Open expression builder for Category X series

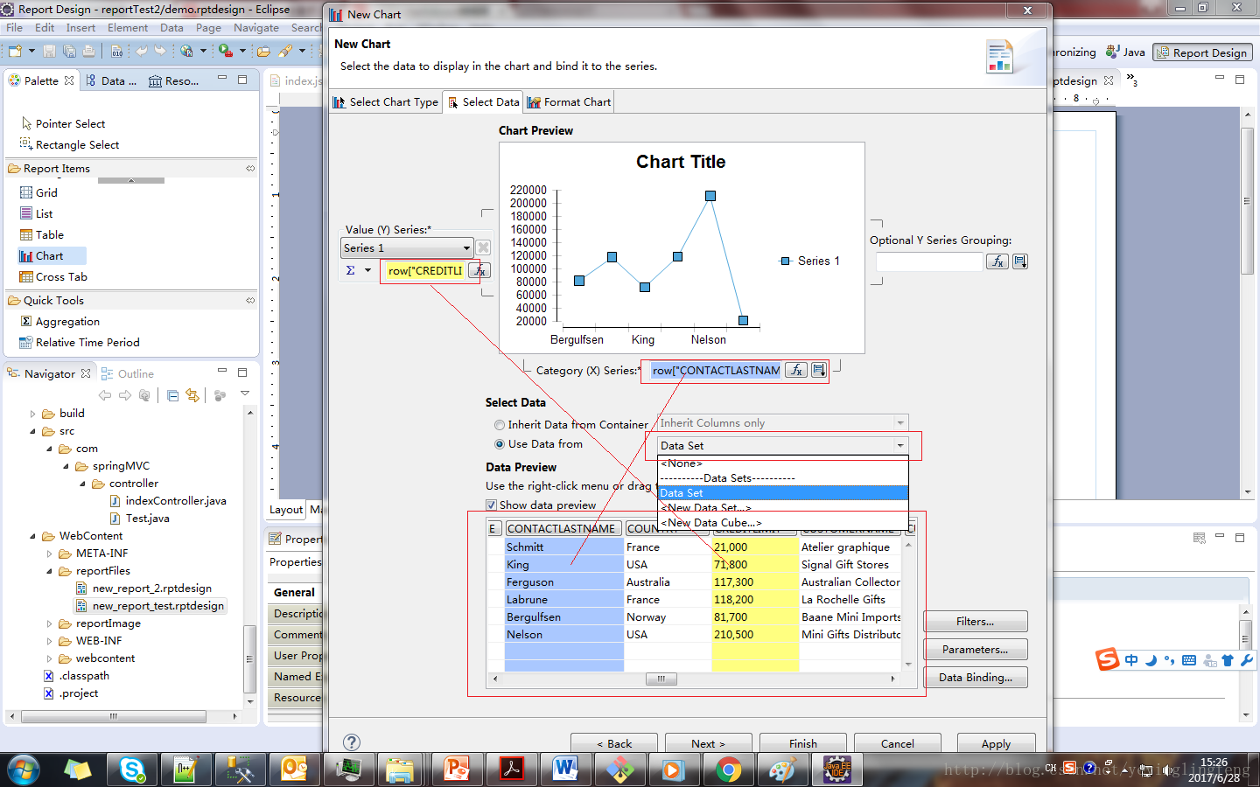796,370
